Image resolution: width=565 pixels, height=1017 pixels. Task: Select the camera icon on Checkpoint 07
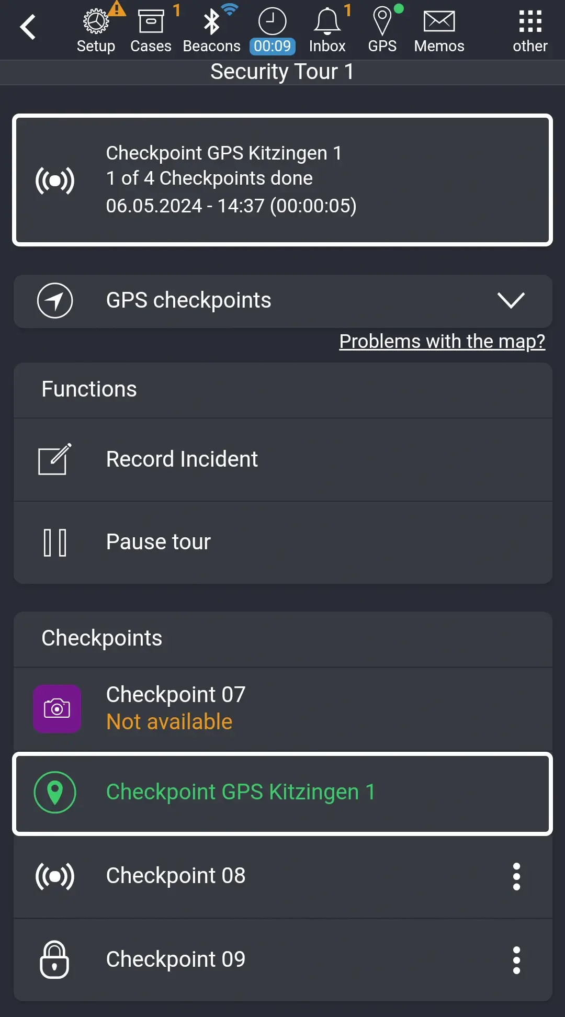(x=56, y=708)
